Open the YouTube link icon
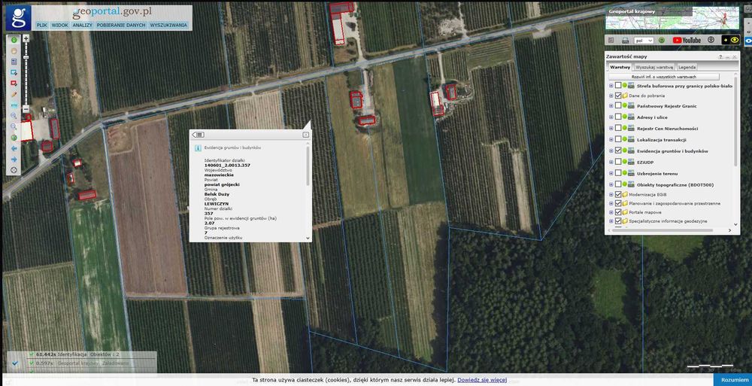 [687, 41]
